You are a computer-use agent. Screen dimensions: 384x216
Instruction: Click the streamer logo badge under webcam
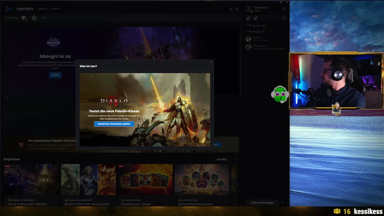337,109
